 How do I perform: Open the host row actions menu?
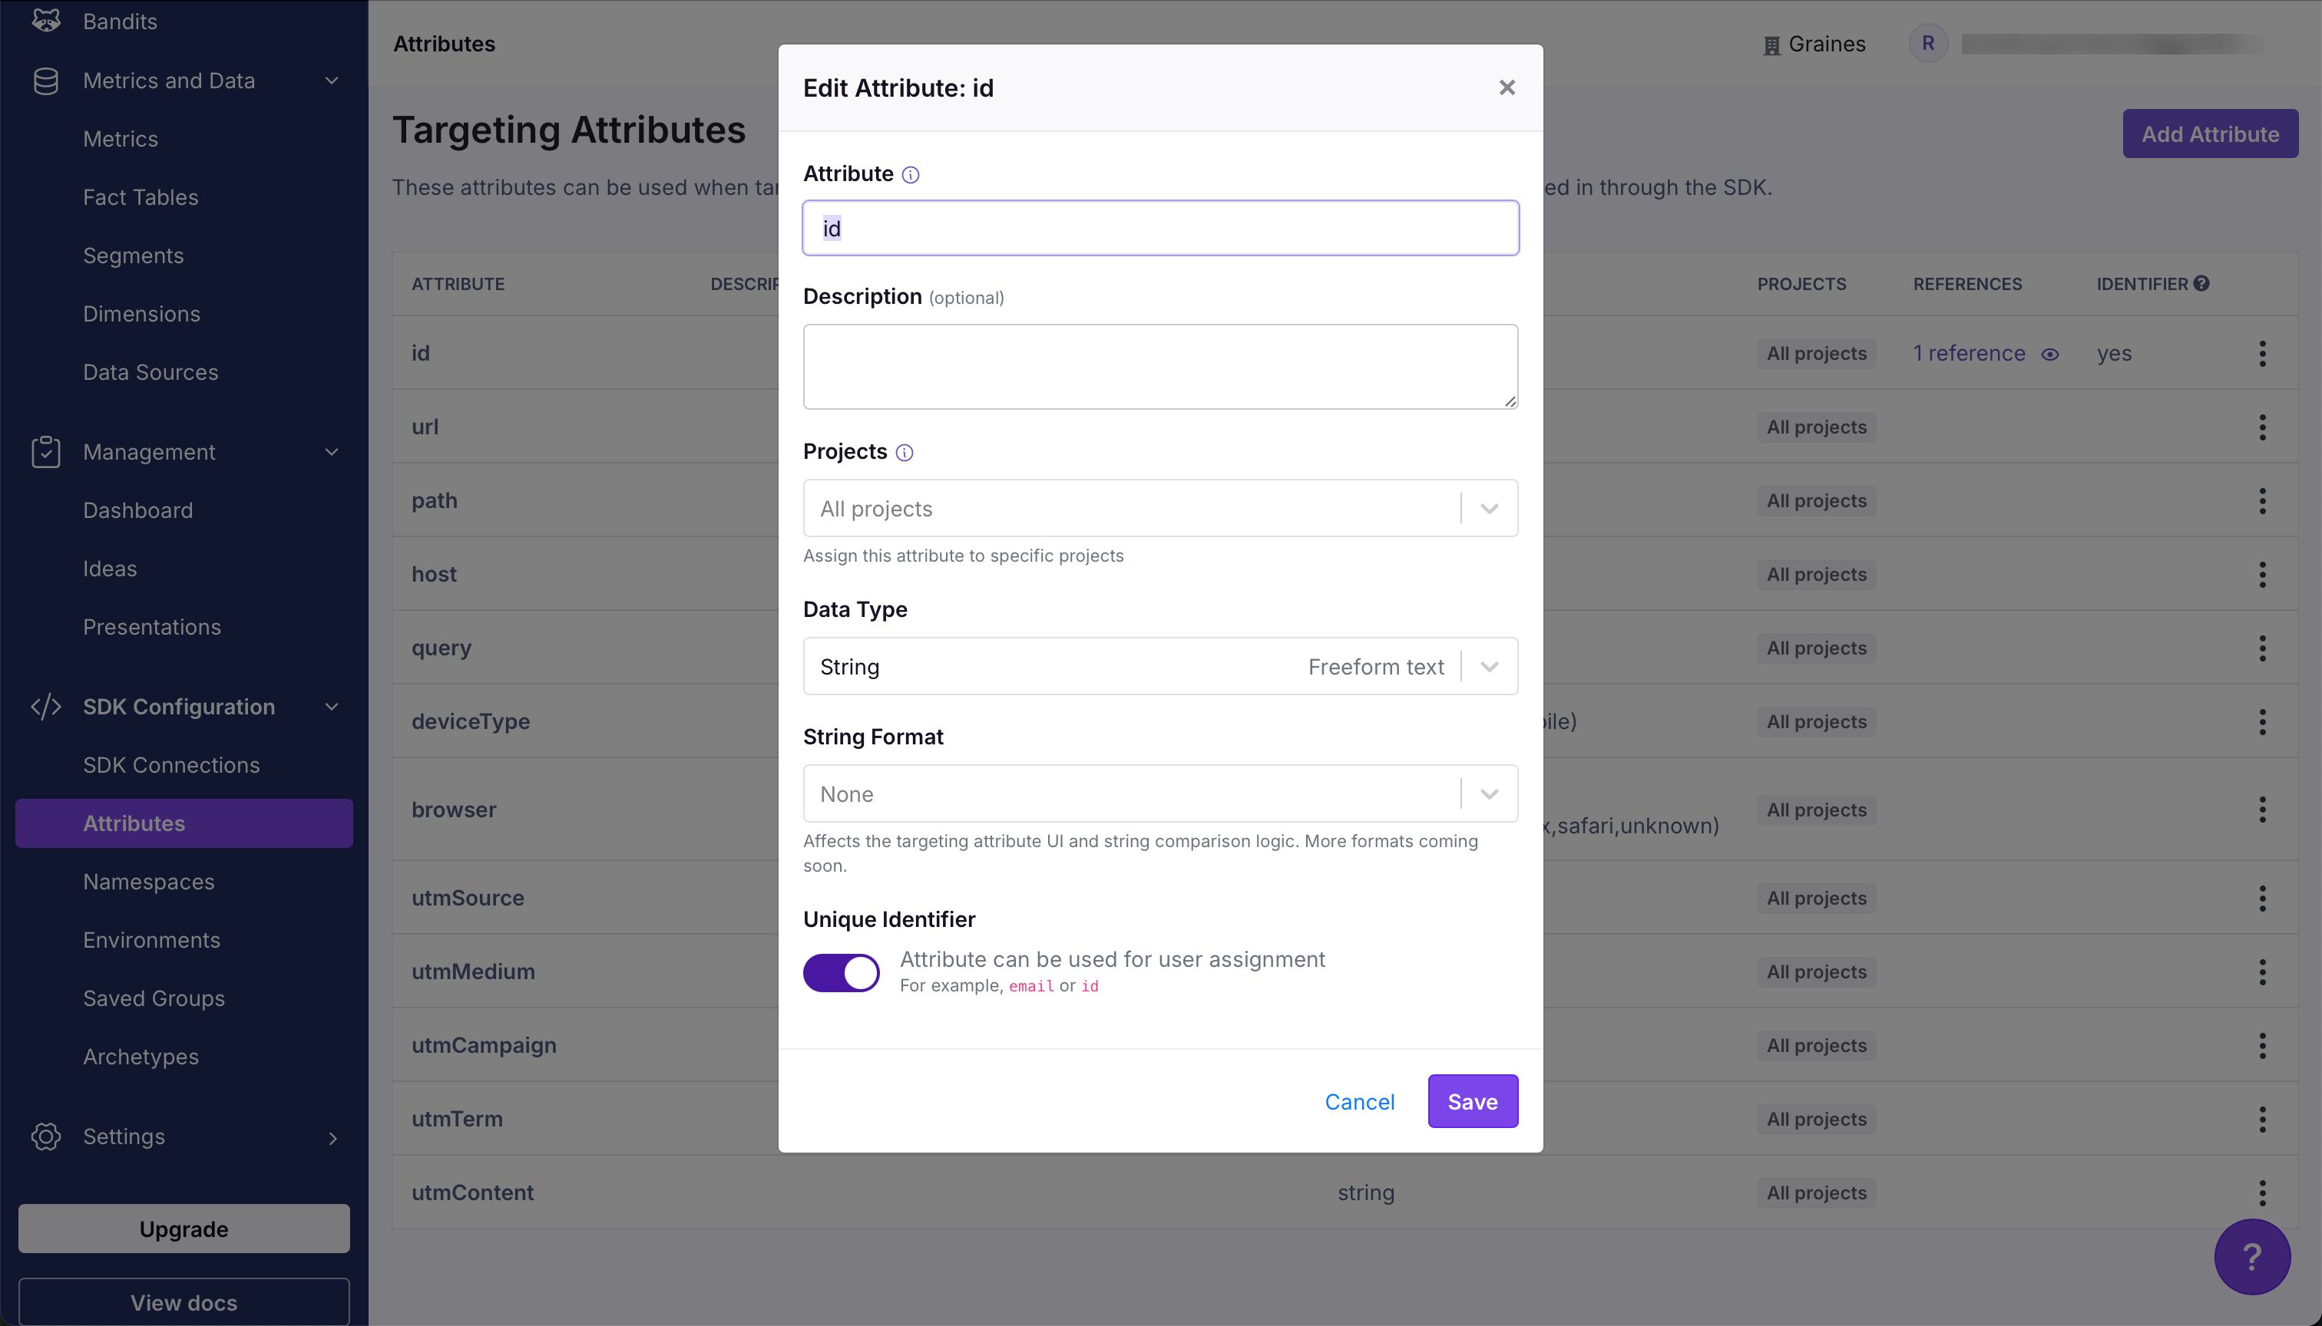(2262, 575)
